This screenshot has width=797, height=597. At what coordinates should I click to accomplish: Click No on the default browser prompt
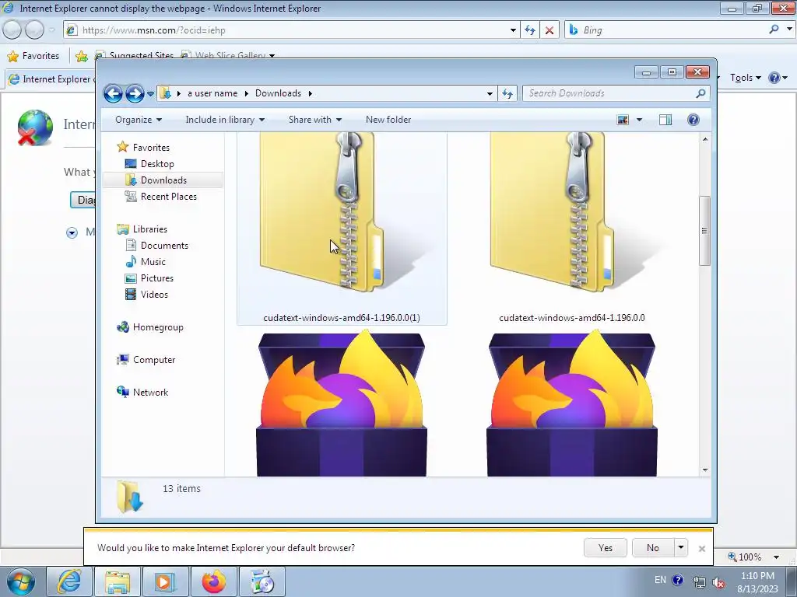pos(653,548)
